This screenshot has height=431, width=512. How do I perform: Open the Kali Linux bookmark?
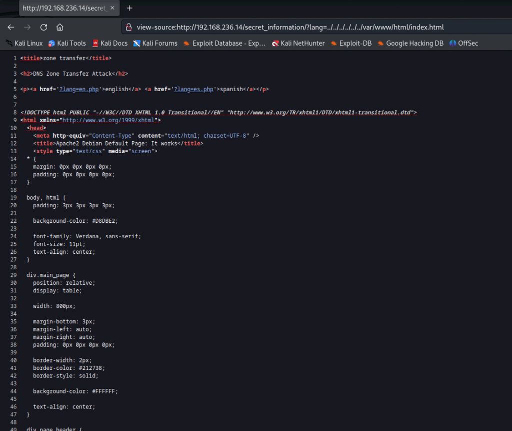click(x=24, y=43)
